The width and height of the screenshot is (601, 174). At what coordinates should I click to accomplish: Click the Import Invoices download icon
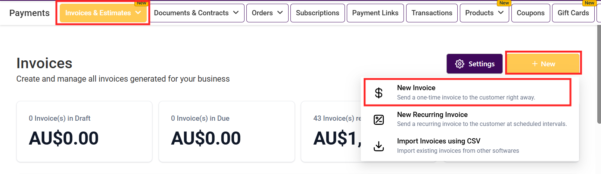click(x=379, y=146)
